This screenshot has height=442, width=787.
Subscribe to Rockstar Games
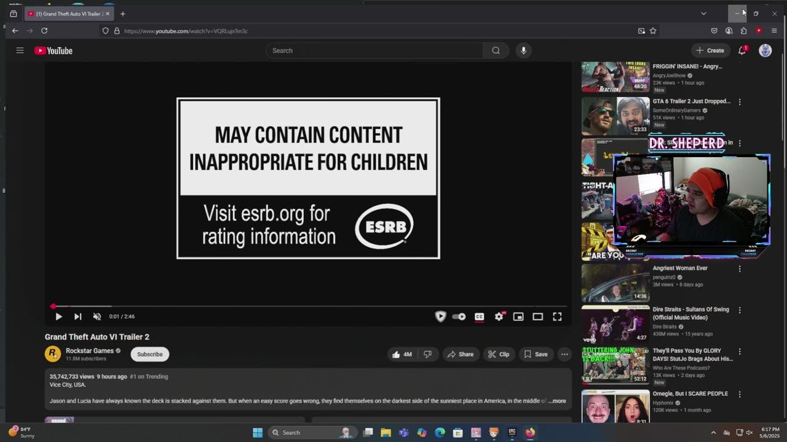[150, 354]
